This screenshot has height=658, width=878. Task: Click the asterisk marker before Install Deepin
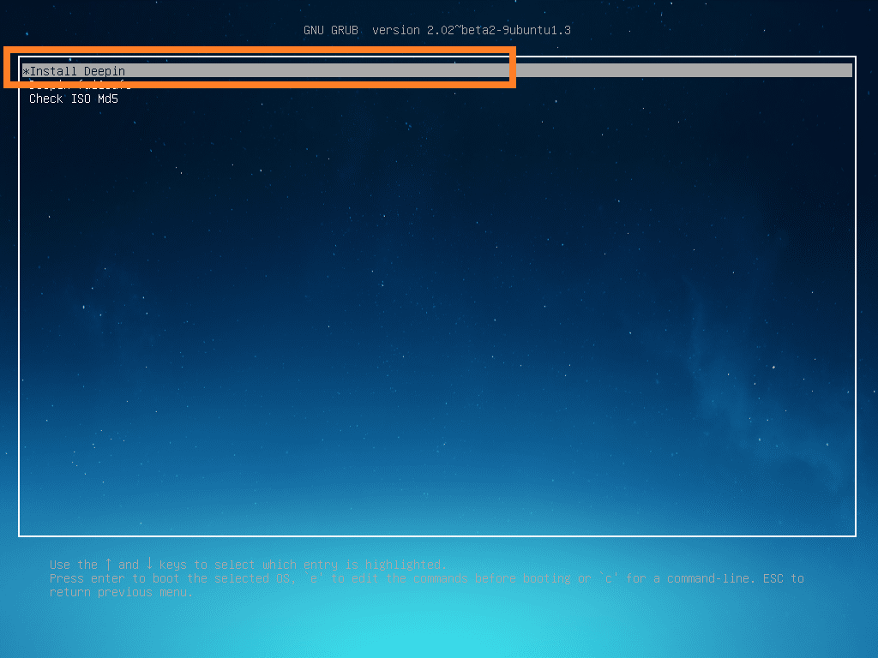coord(26,71)
